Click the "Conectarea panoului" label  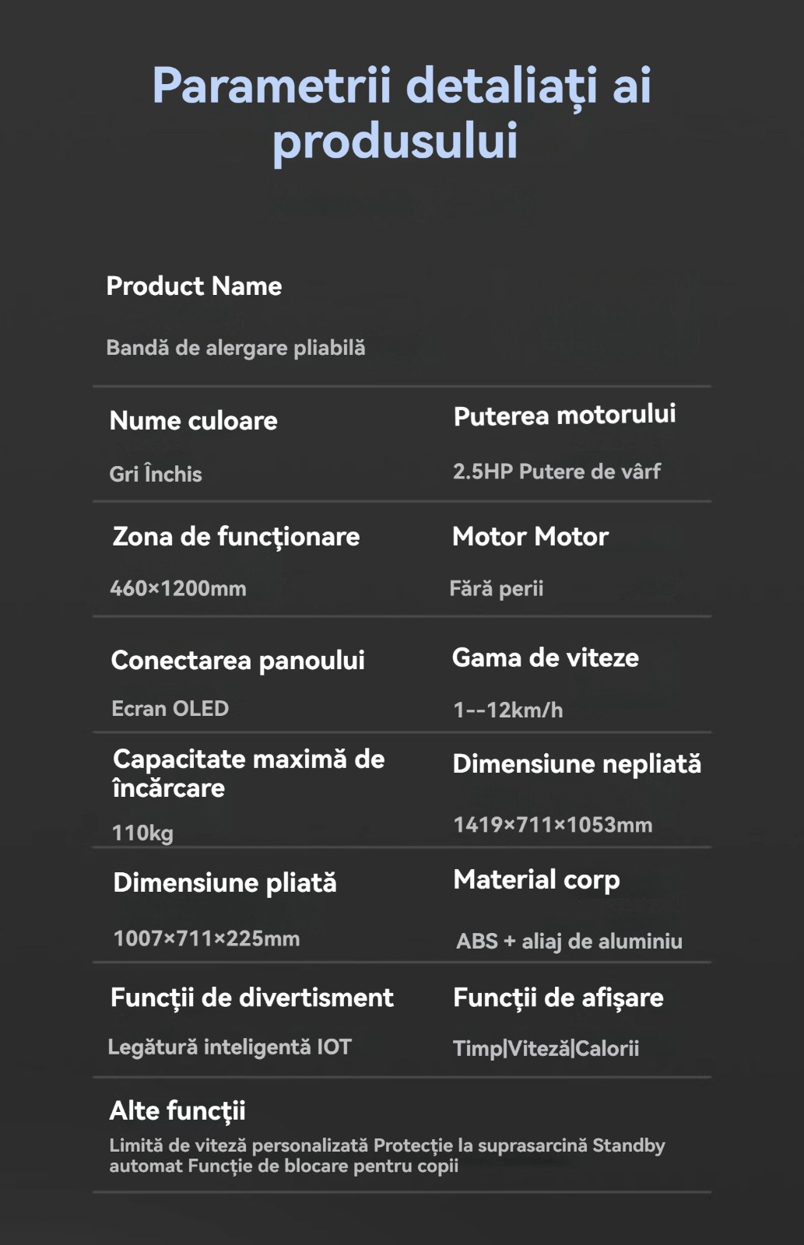[237, 661]
